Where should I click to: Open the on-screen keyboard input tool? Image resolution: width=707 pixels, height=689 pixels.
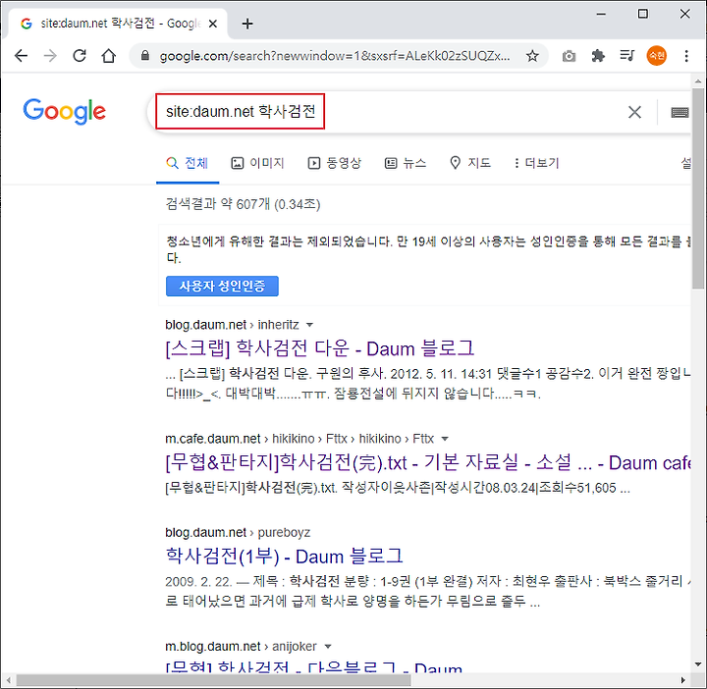pos(680,112)
